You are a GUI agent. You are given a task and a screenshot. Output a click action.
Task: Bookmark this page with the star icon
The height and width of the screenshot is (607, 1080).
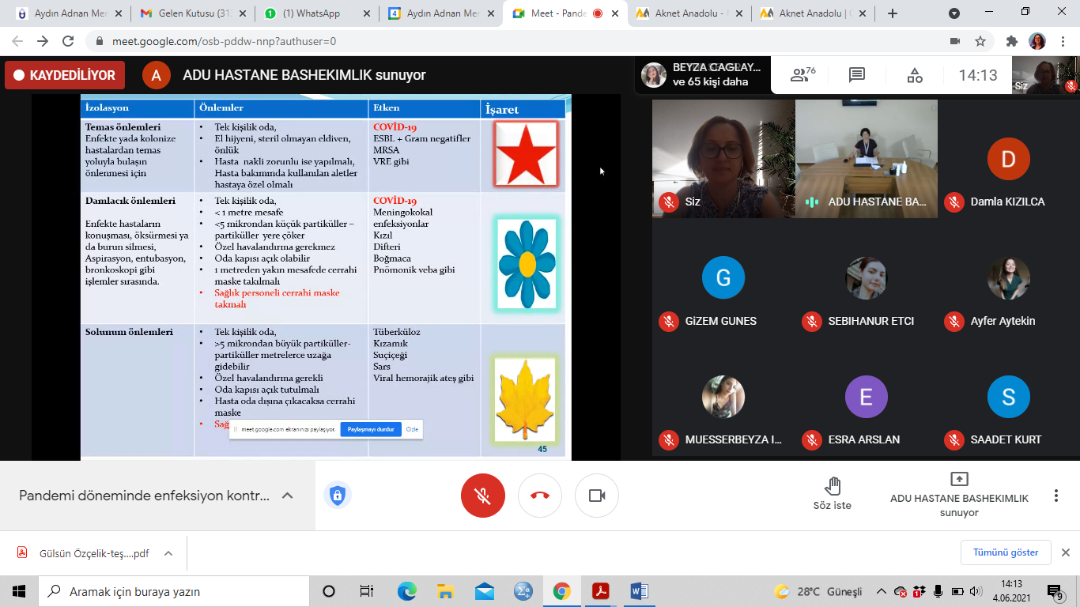coord(980,41)
